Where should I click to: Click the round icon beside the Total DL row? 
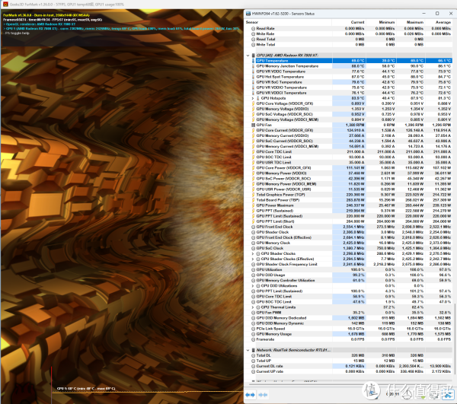pyautogui.click(x=253, y=355)
